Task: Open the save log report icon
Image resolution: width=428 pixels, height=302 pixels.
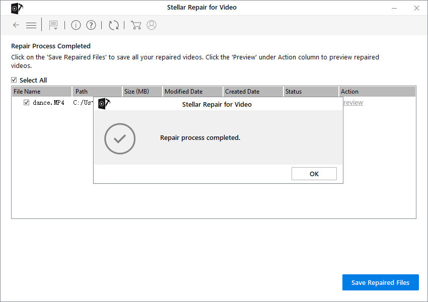Action: (x=53, y=25)
